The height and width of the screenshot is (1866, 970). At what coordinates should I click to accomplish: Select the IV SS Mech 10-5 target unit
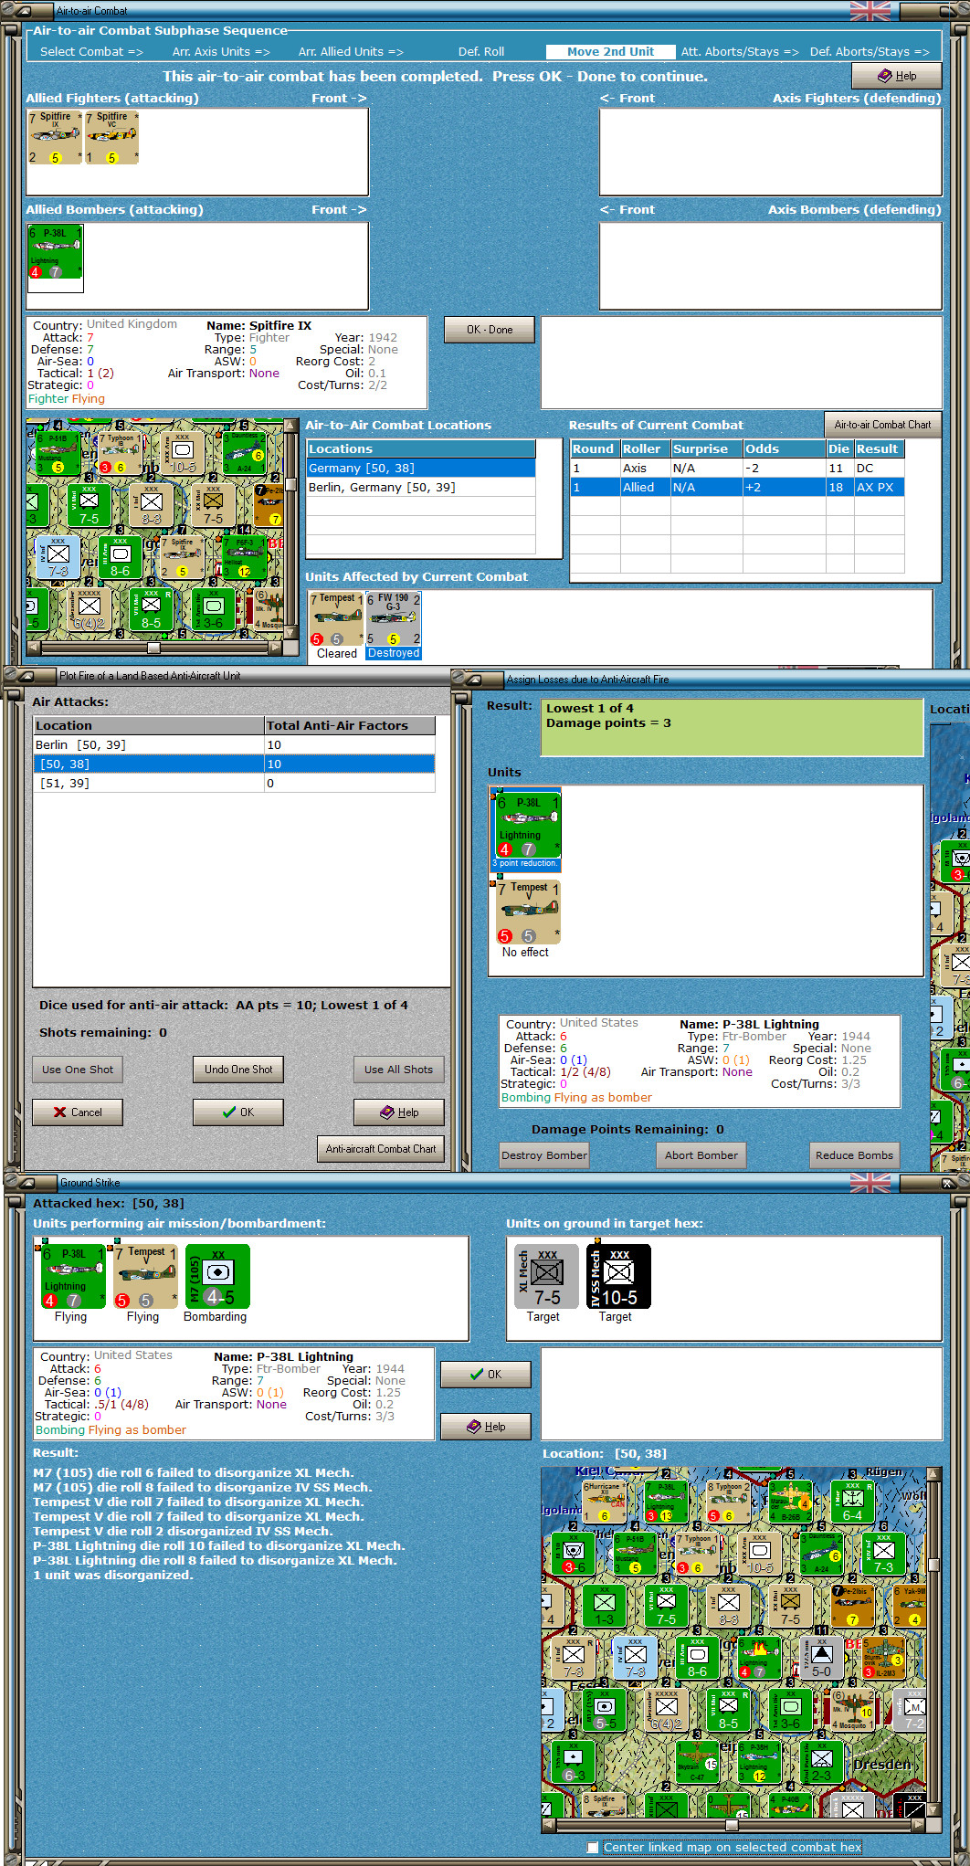[618, 1276]
